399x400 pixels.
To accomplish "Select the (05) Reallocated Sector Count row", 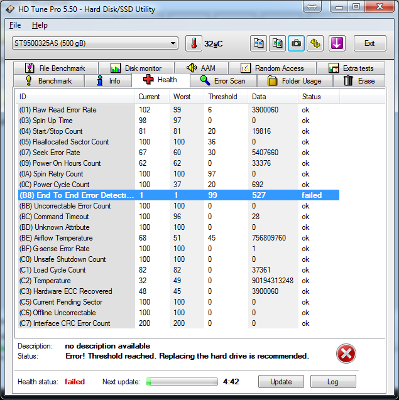I will 178,142.
